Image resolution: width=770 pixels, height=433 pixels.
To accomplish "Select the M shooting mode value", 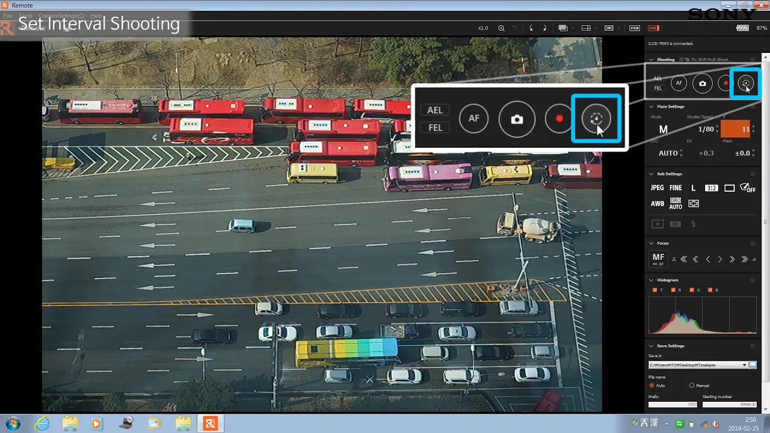I will 664,129.
